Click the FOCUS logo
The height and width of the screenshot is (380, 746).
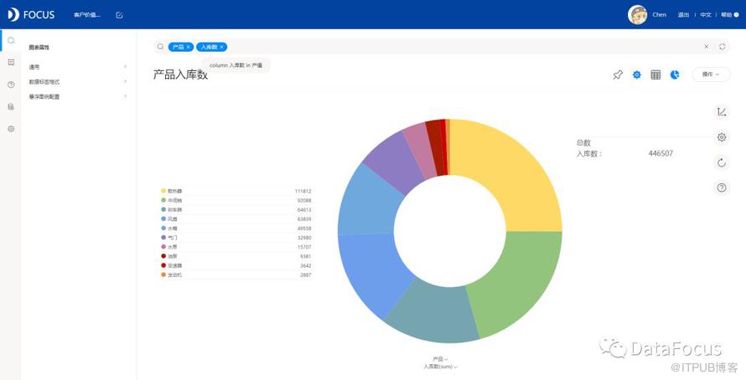click(31, 15)
